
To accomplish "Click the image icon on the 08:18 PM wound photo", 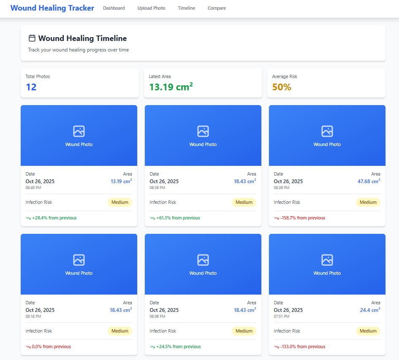I will pyautogui.click(x=79, y=260).
